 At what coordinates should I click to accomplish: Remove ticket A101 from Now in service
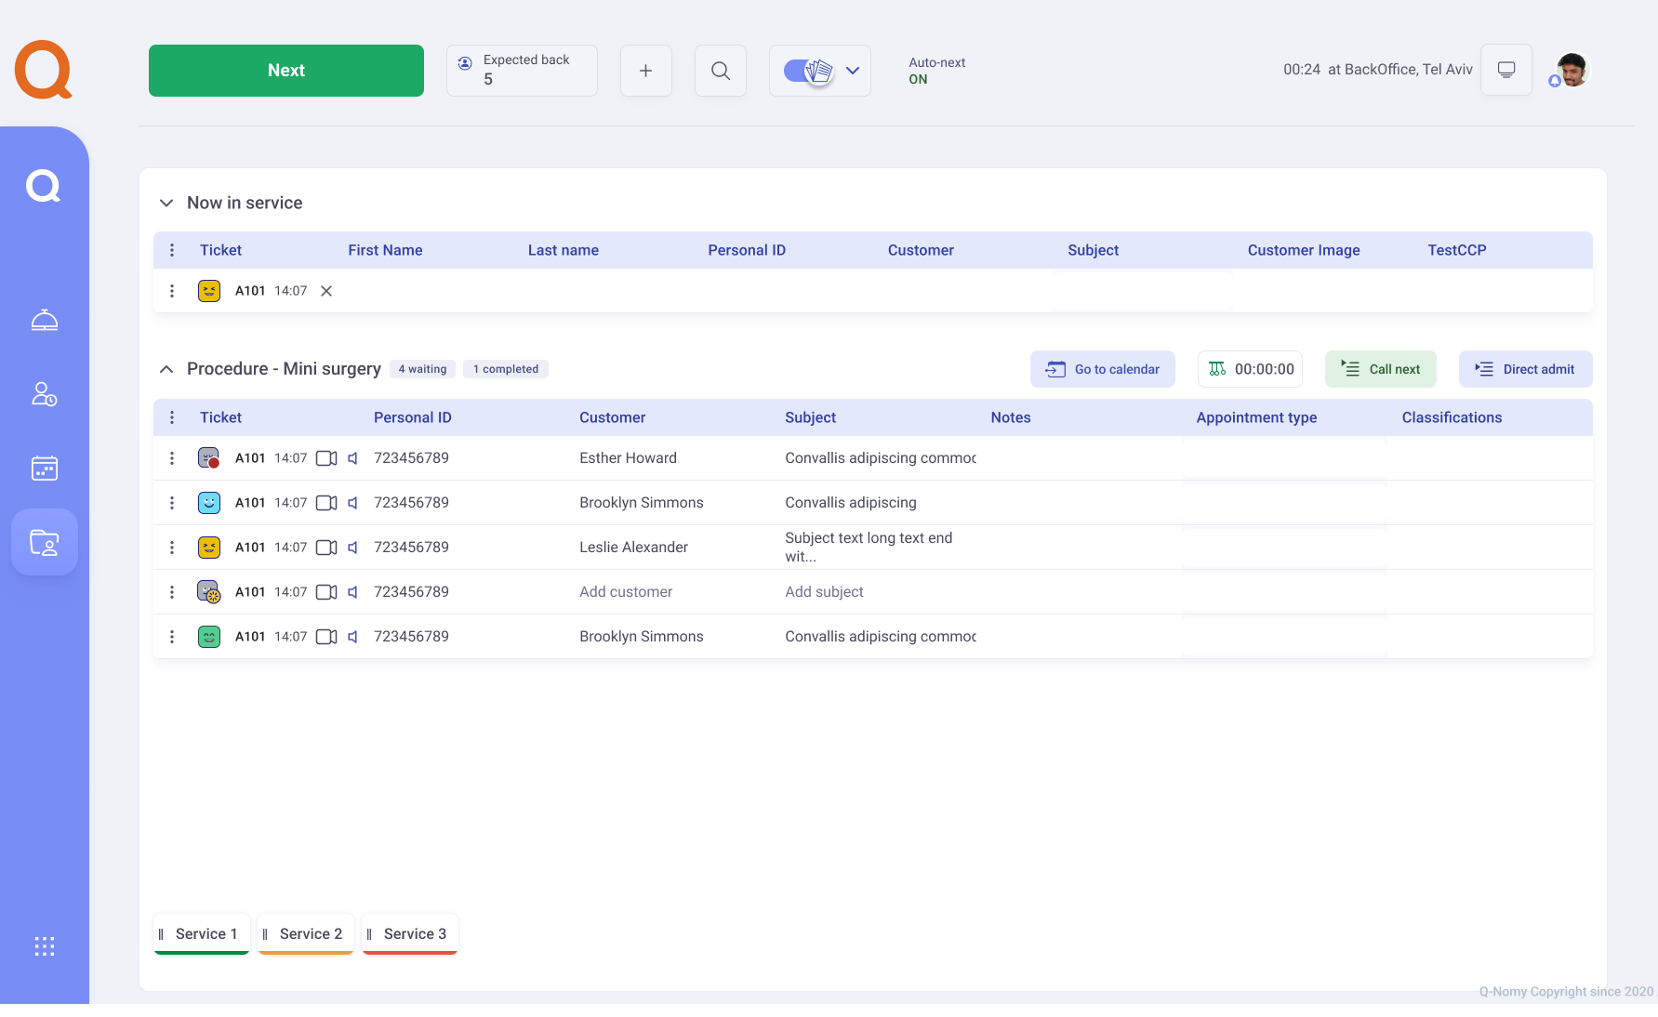point(326,291)
